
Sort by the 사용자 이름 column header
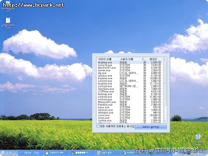click(x=129, y=59)
